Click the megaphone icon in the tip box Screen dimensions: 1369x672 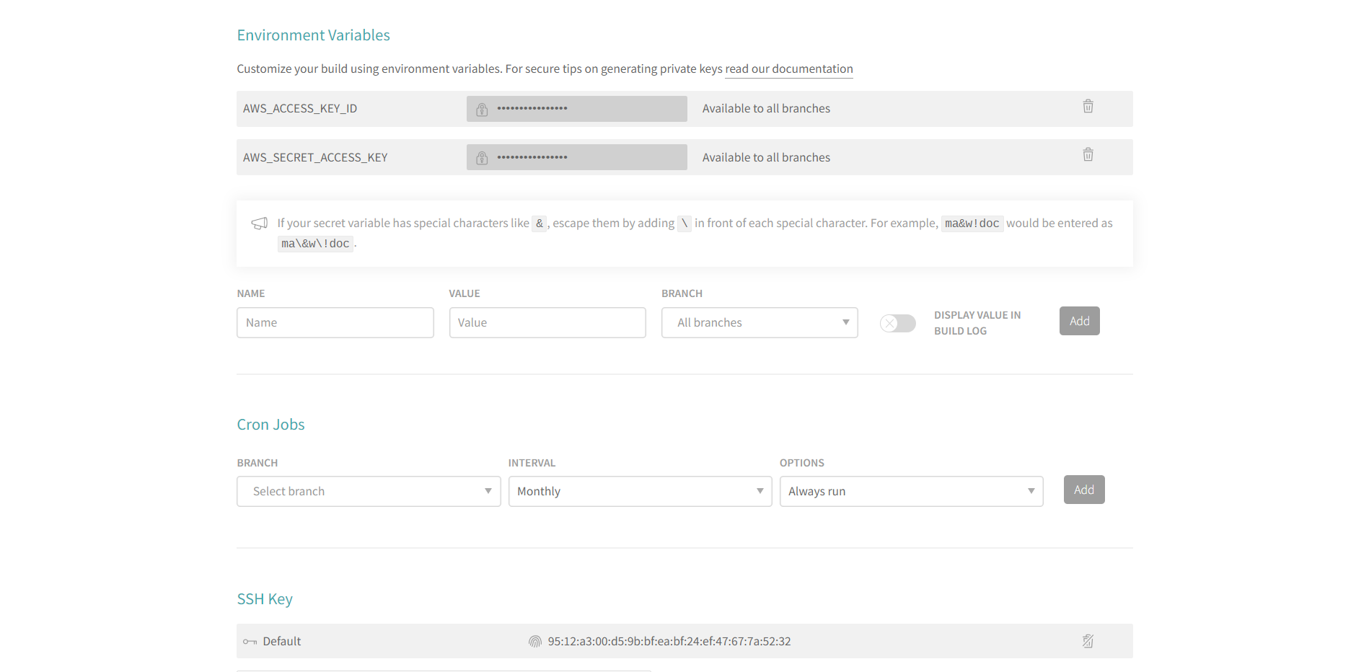pos(259,224)
